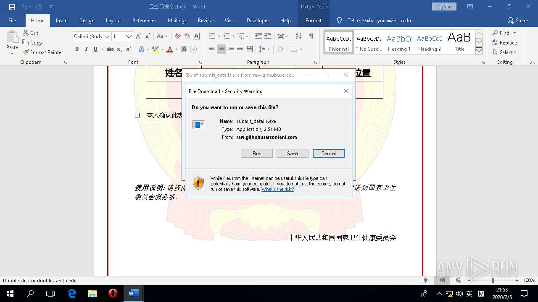
Task: Select the Title style
Action: pyautogui.click(x=459, y=42)
